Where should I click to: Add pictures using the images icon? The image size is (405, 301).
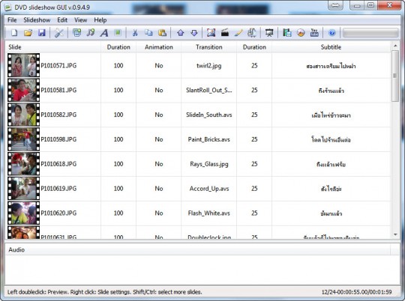pos(76,33)
